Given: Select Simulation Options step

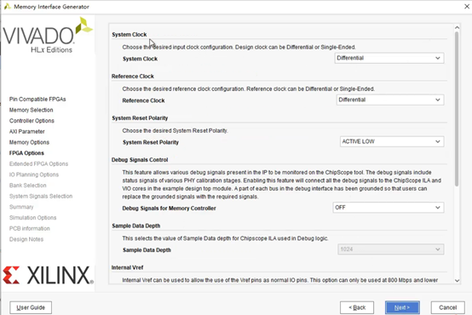Looking at the screenshot, I should (32, 218).
